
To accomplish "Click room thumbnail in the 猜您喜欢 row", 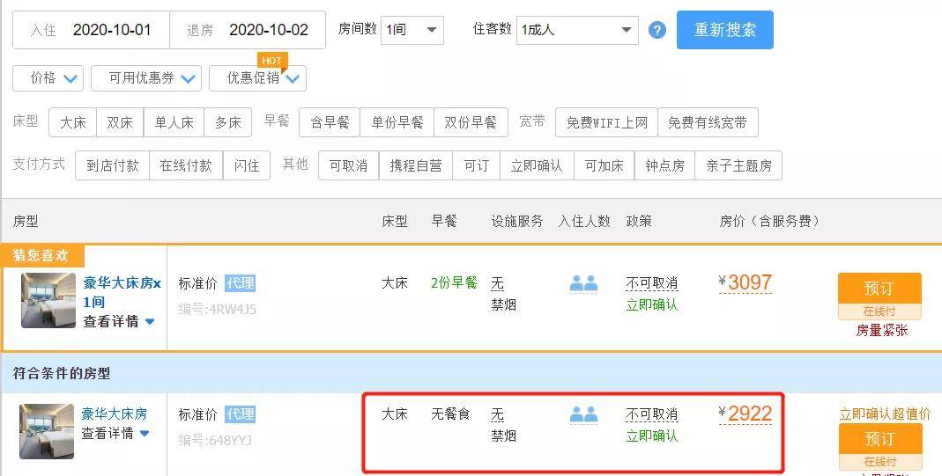I will pyautogui.click(x=48, y=300).
